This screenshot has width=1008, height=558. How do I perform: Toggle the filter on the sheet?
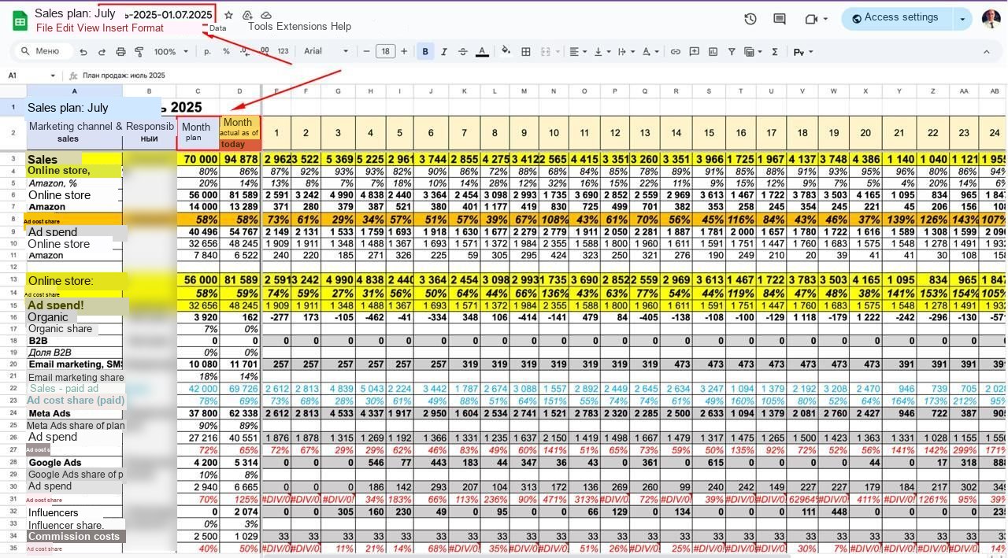click(732, 52)
